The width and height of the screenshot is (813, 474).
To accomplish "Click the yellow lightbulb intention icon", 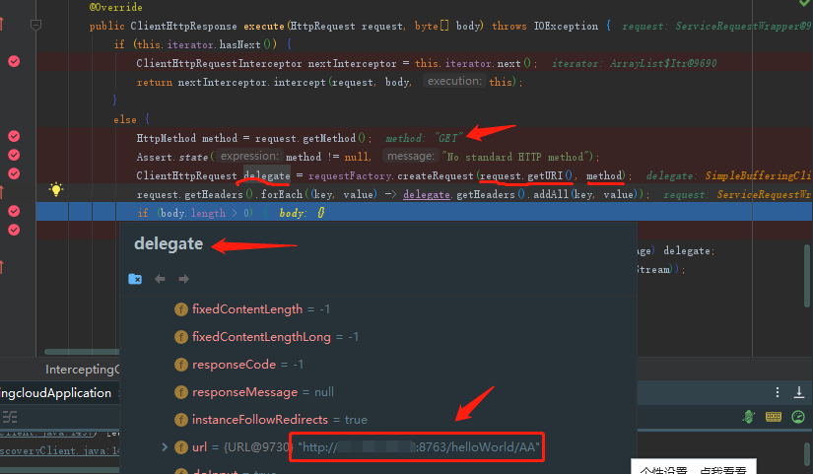I will pos(56,189).
